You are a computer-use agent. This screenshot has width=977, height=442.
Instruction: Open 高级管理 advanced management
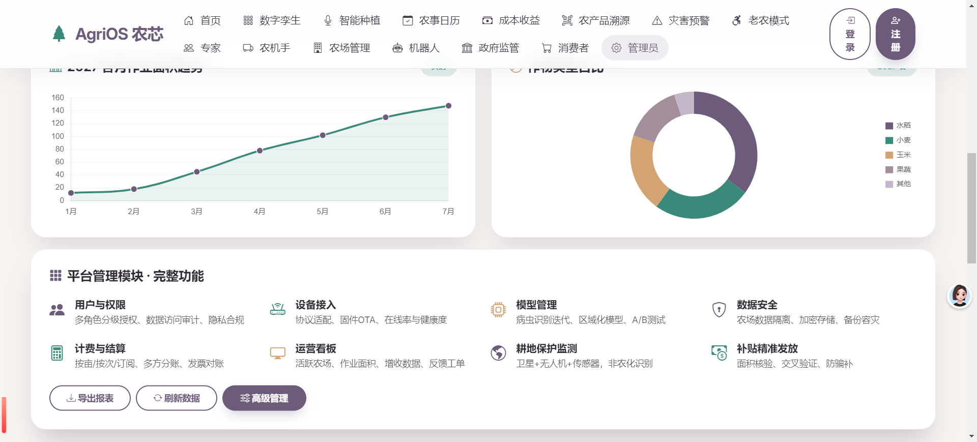264,398
